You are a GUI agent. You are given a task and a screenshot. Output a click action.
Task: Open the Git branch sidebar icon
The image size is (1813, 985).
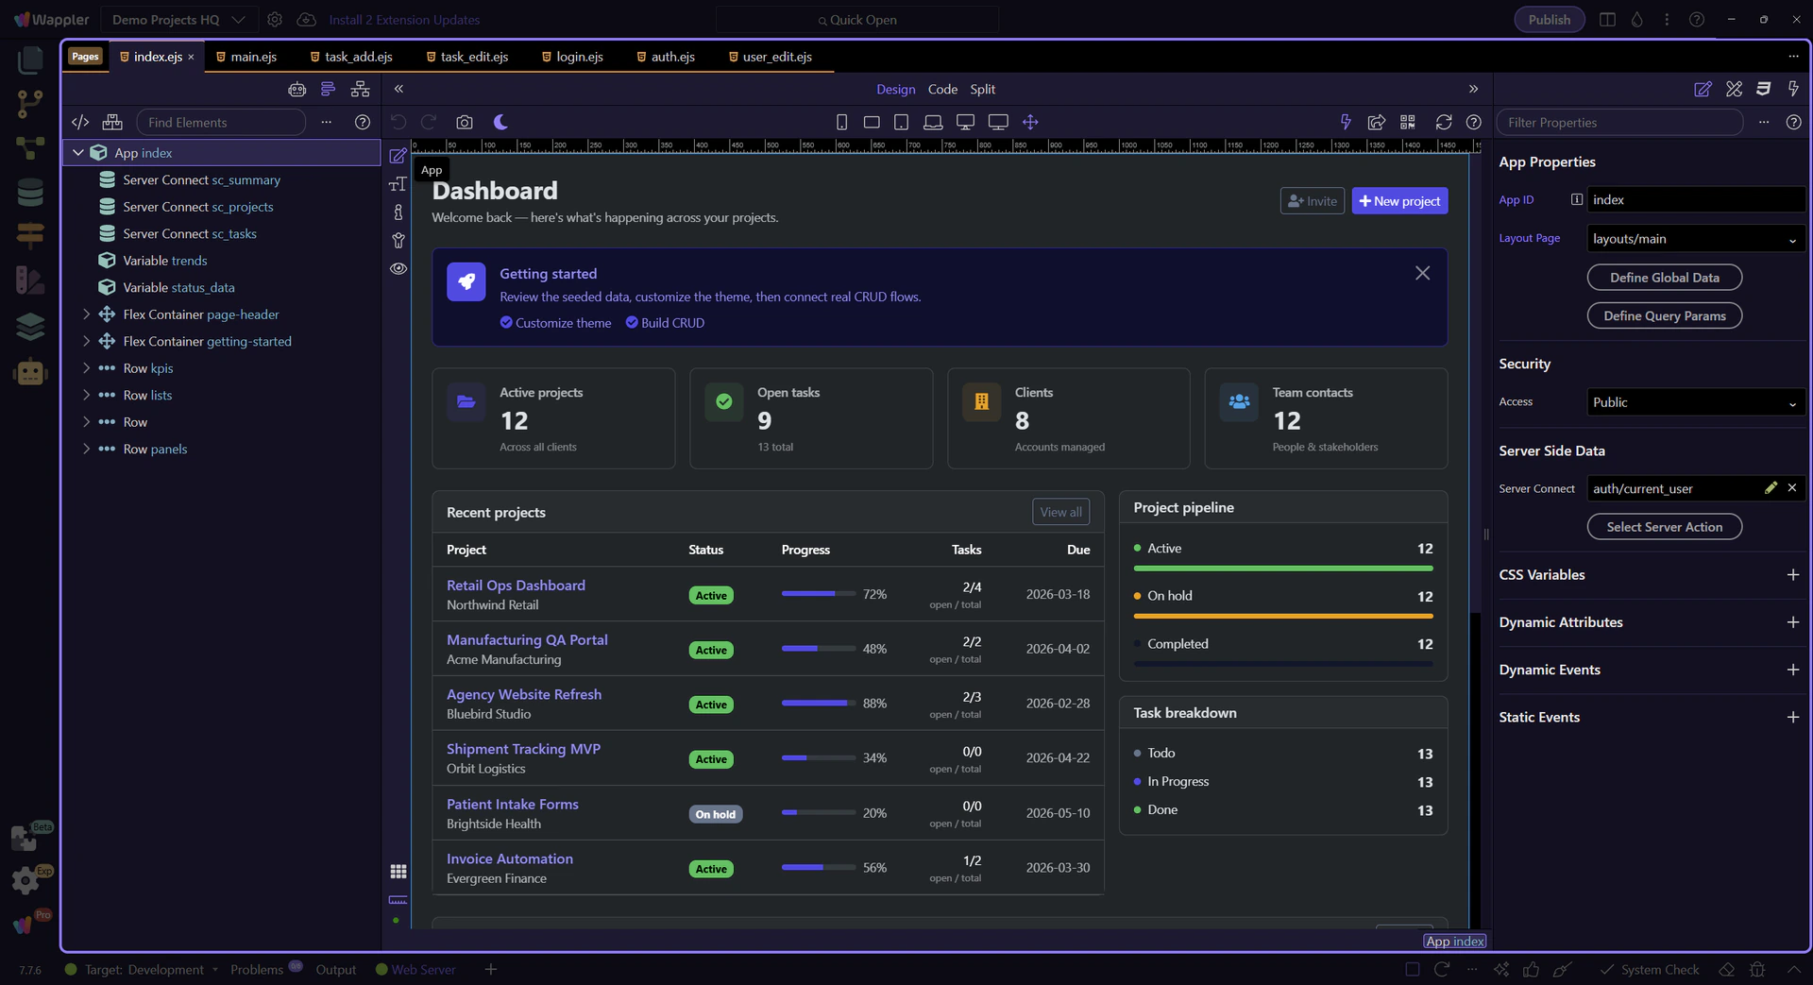click(30, 104)
